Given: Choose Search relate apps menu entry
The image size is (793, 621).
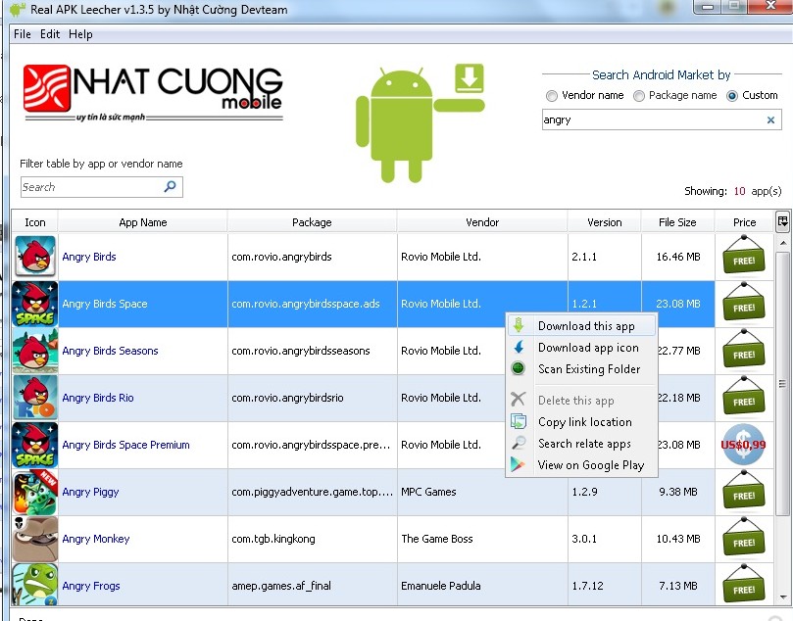Looking at the screenshot, I should pyautogui.click(x=581, y=443).
